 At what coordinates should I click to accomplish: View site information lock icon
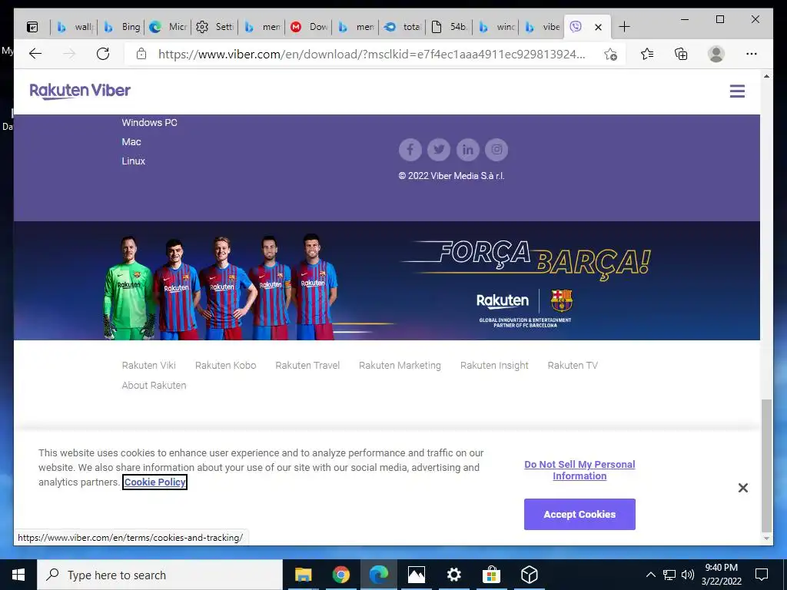(x=141, y=54)
